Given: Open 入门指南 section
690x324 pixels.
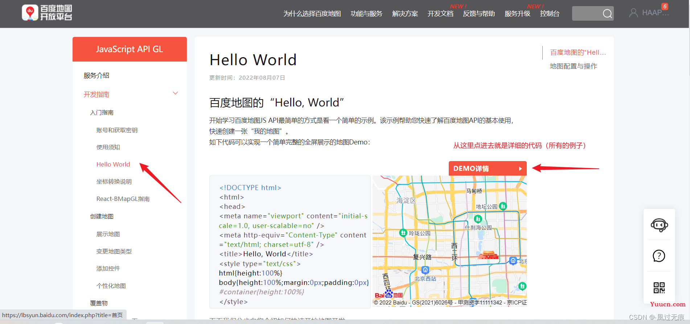Looking at the screenshot, I should [x=102, y=113].
